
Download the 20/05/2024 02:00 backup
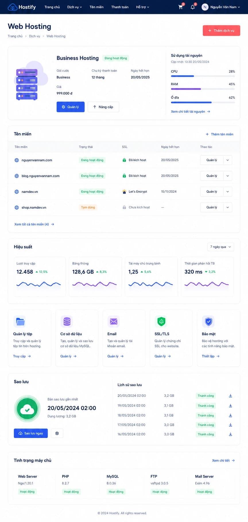click(x=230, y=396)
